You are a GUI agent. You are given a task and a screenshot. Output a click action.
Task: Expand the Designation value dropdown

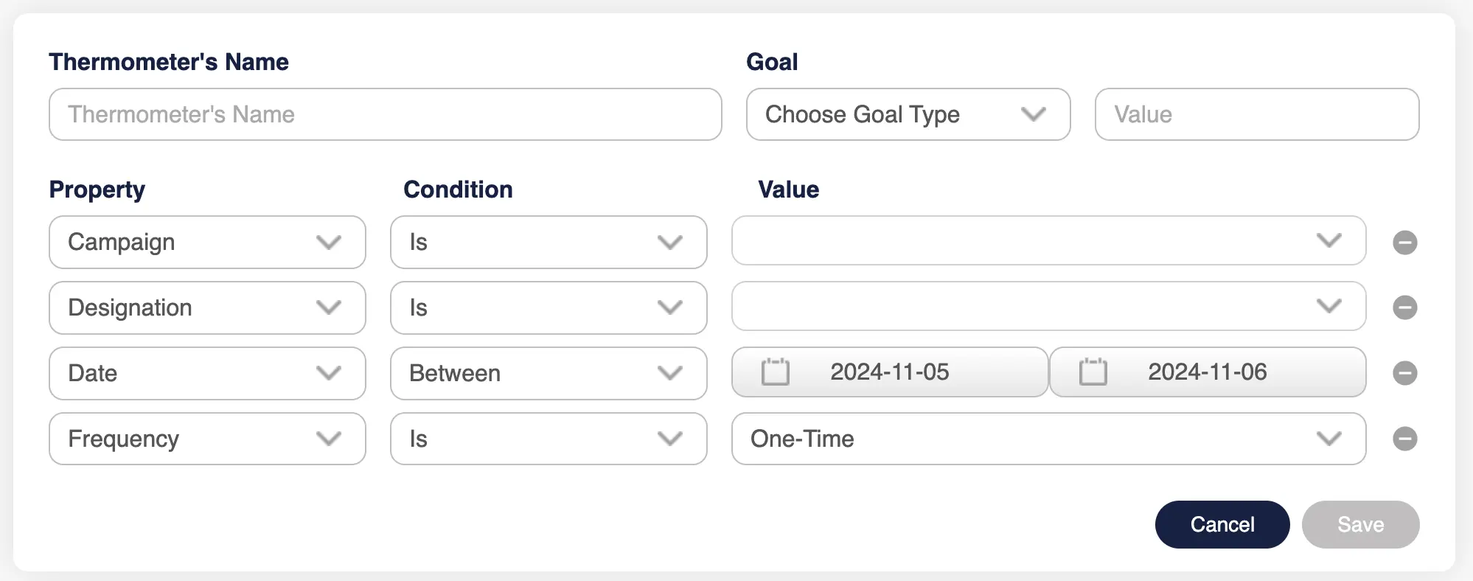coord(1048,306)
